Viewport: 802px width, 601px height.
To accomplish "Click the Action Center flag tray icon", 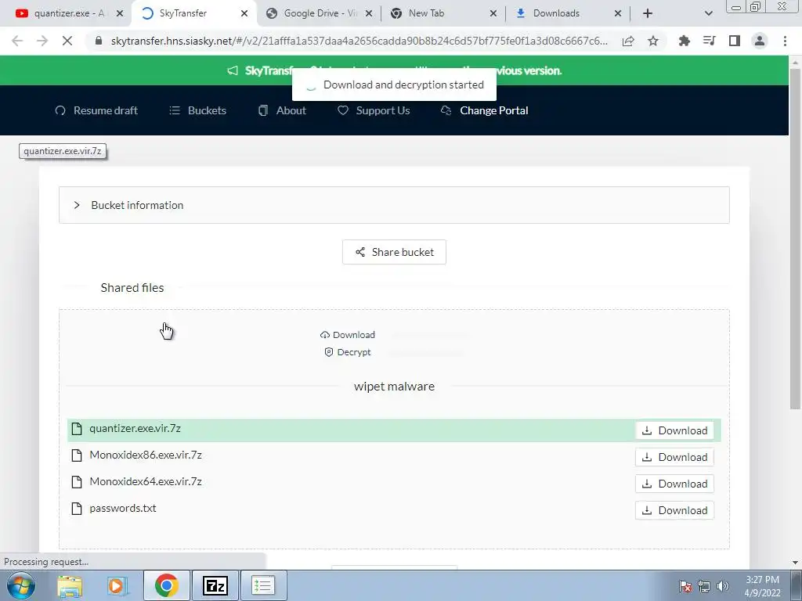I will tap(685, 586).
